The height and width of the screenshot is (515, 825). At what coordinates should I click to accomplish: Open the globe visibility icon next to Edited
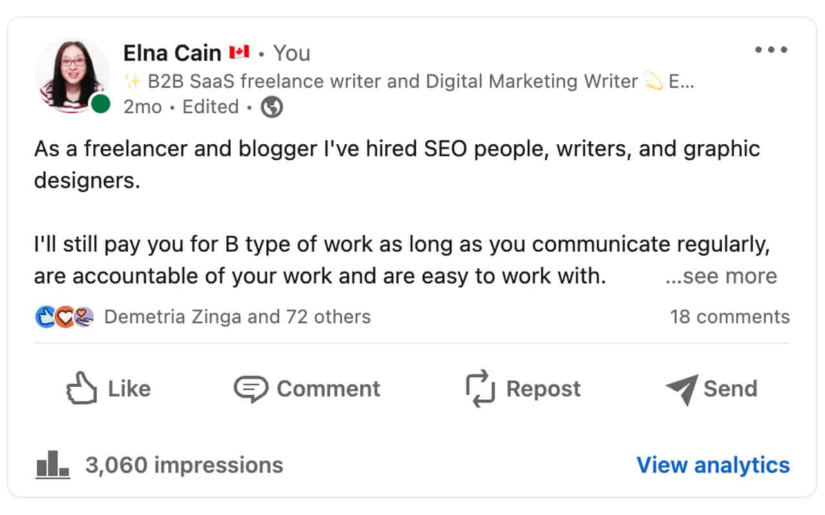(x=271, y=107)
